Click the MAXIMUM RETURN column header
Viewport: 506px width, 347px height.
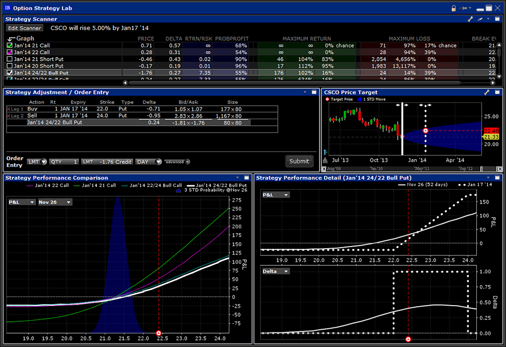[x=307, y=39]
